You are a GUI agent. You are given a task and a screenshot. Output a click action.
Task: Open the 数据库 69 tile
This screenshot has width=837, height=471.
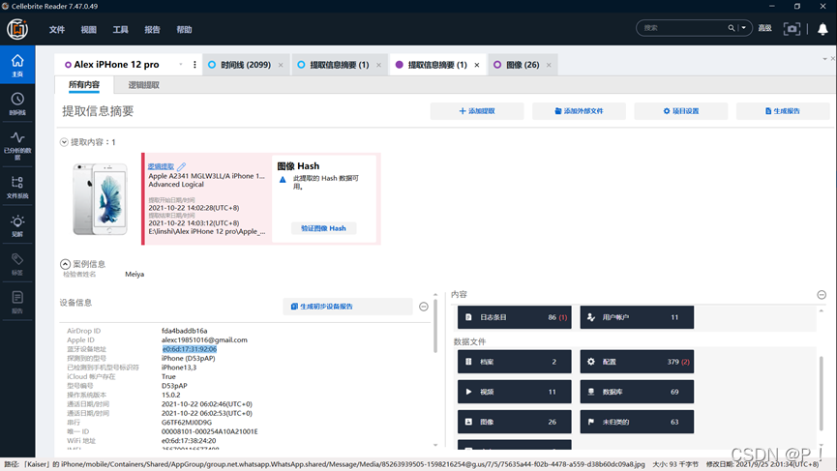[637, 392]
